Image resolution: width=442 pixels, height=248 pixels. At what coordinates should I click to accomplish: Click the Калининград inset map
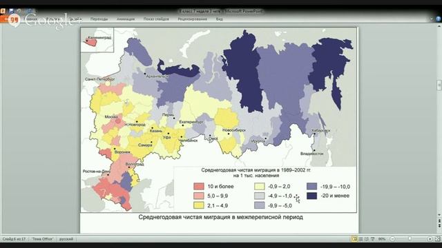(97, 40)
